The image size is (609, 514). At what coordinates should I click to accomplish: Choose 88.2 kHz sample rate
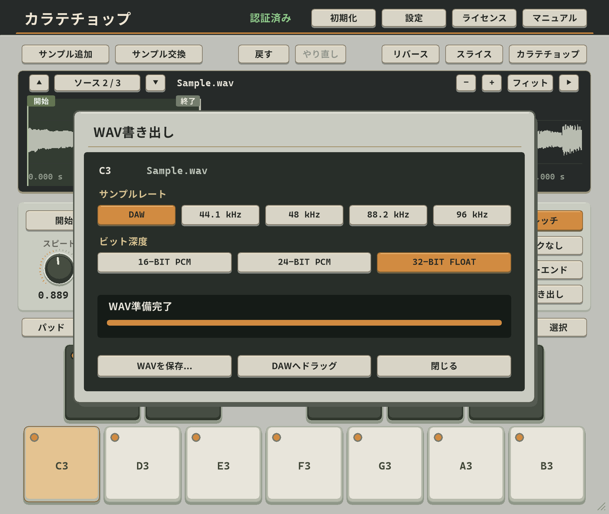(388, 215)
